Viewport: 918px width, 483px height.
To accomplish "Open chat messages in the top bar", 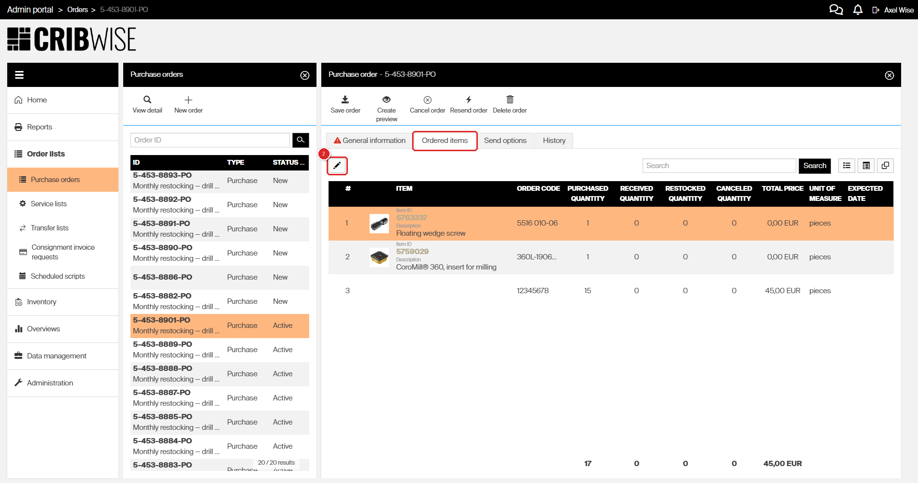I will 835,9.
